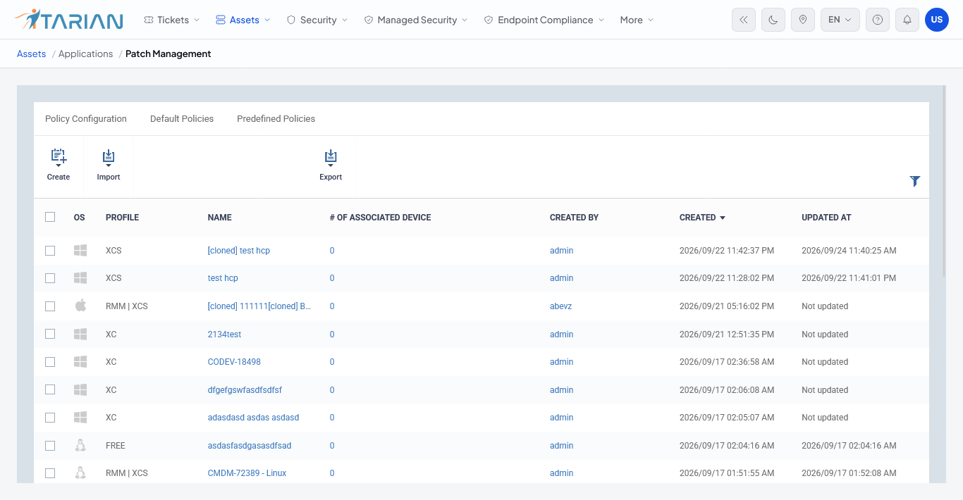Click the Export icon in toolbar

click(x=331, y=158)
